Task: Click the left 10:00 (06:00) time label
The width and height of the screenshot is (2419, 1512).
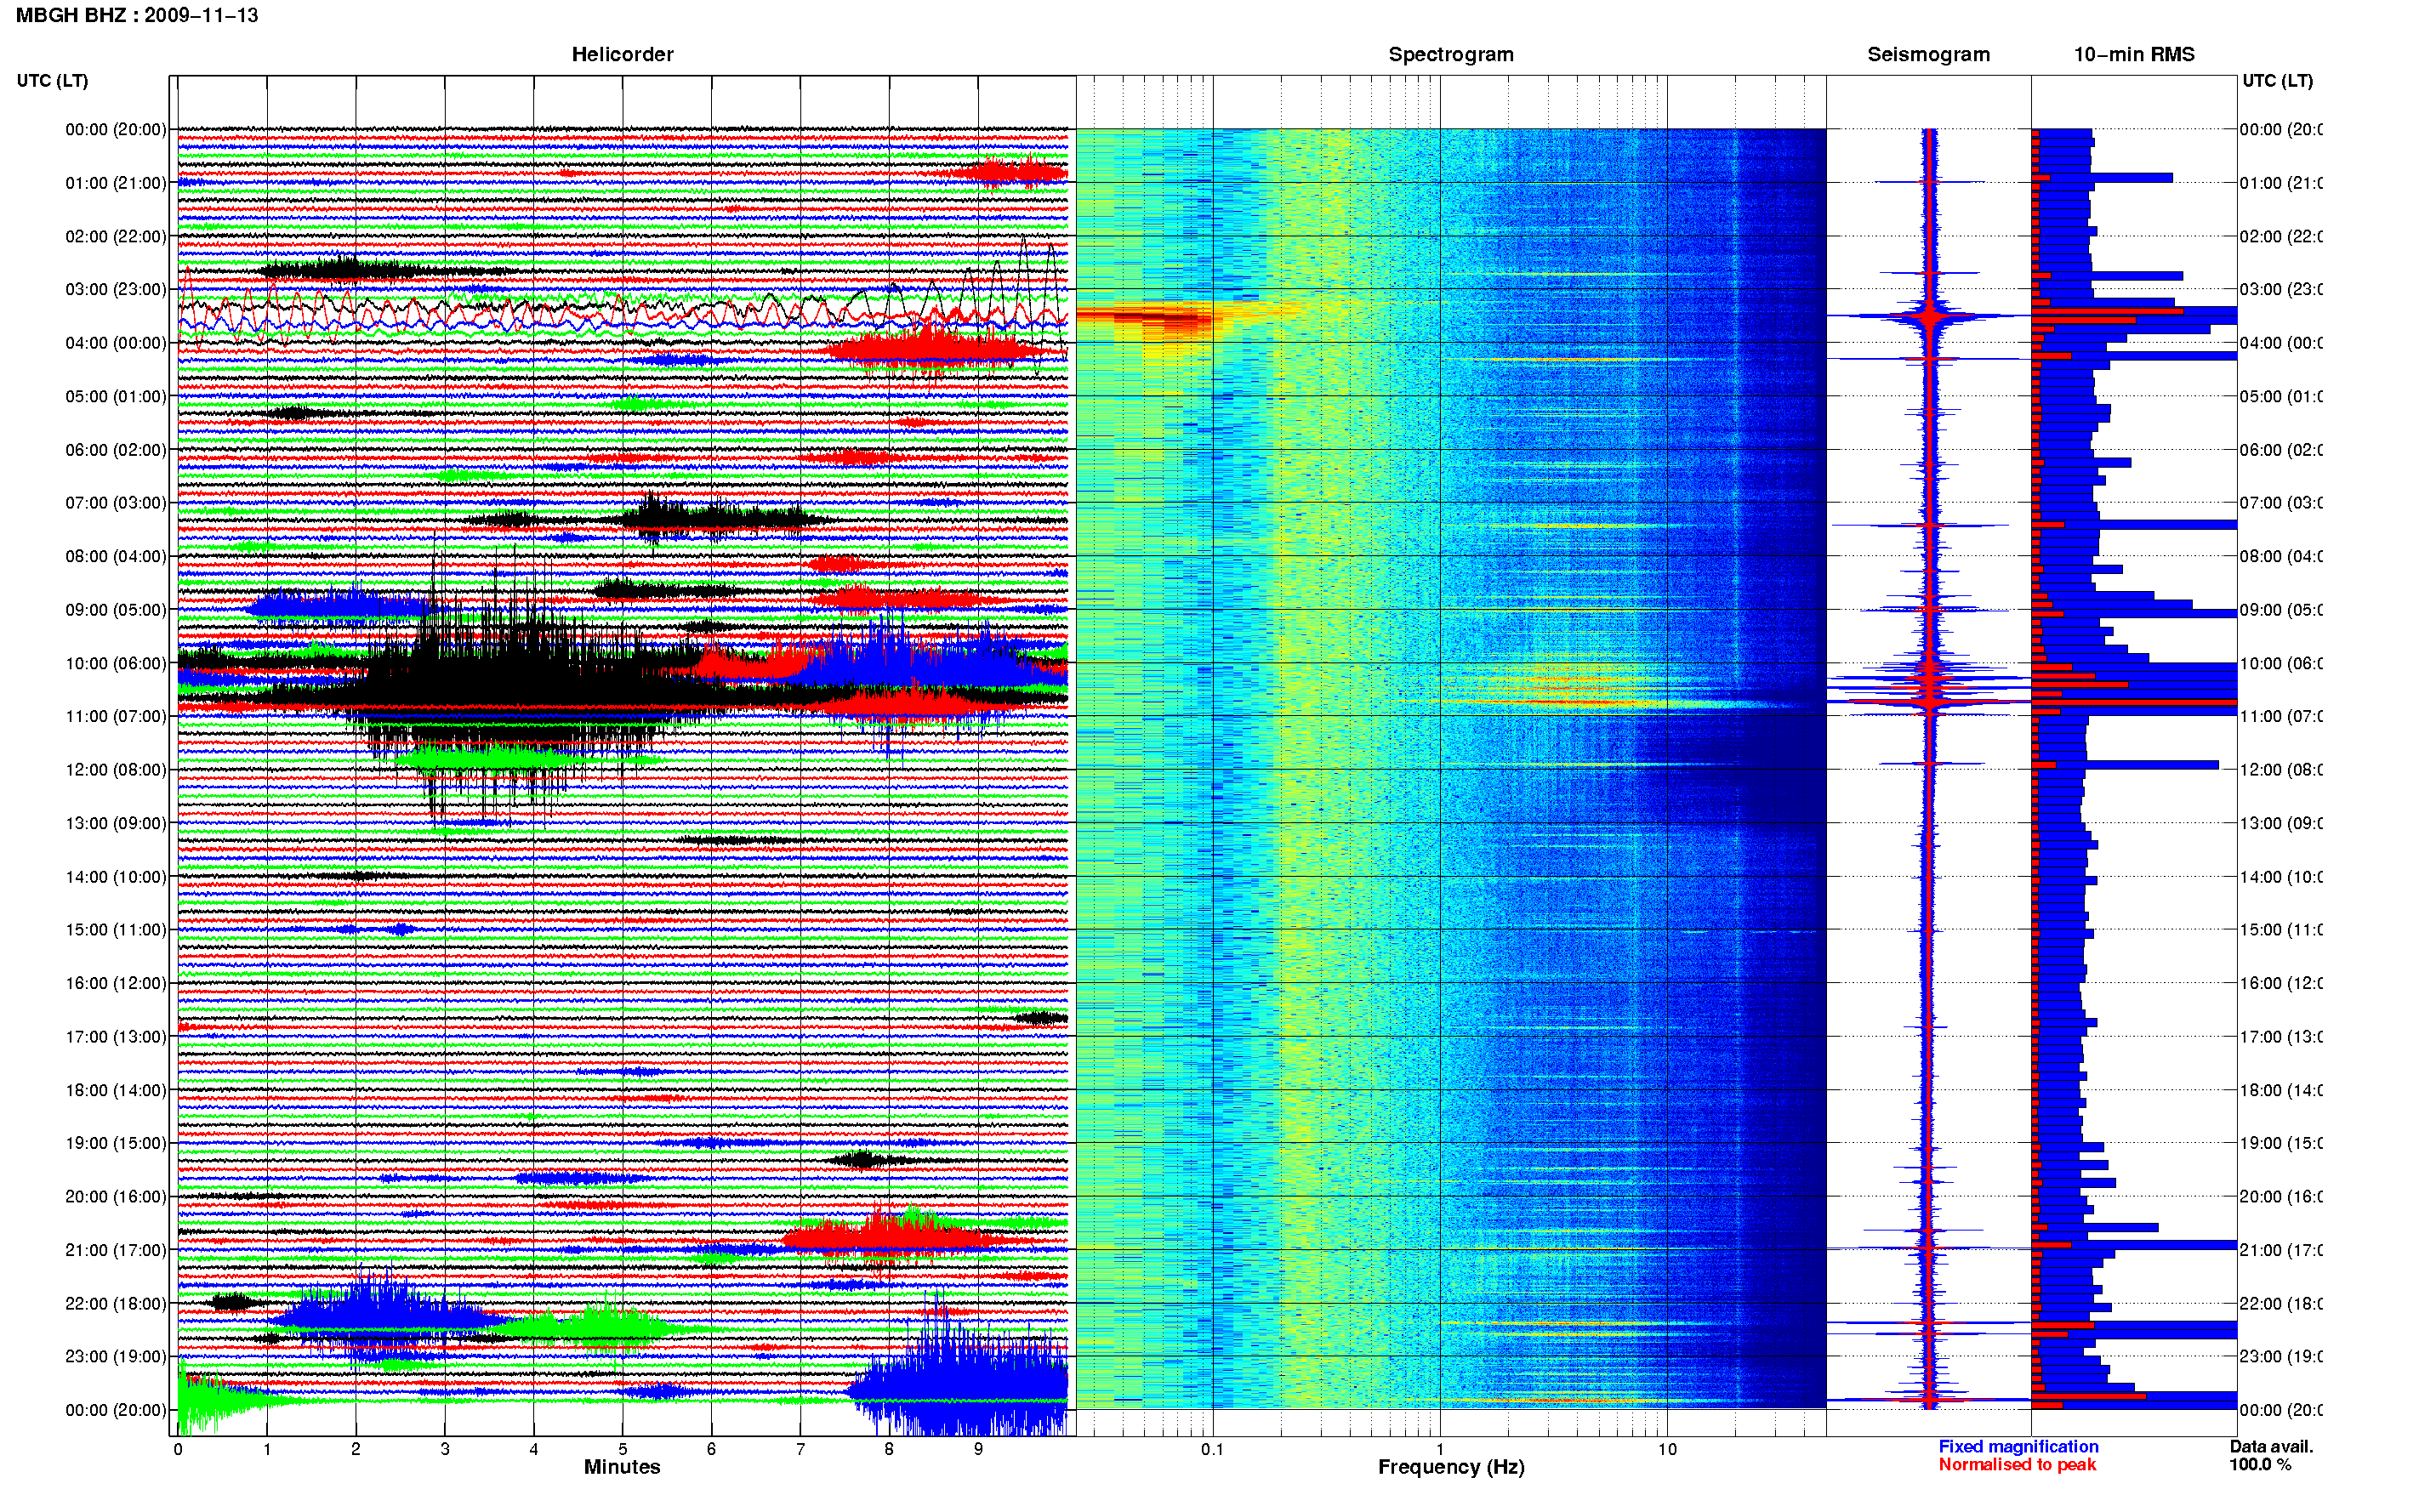Action: [x=116, y=663]
